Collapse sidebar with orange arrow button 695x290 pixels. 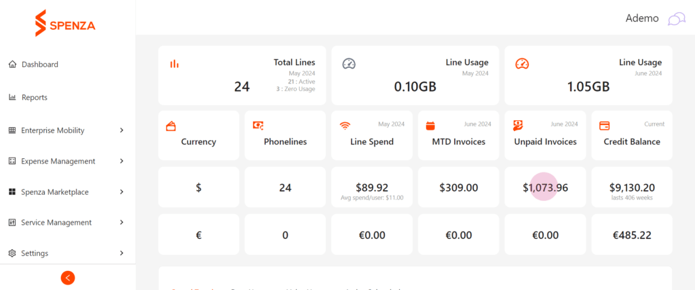[68, 278]
